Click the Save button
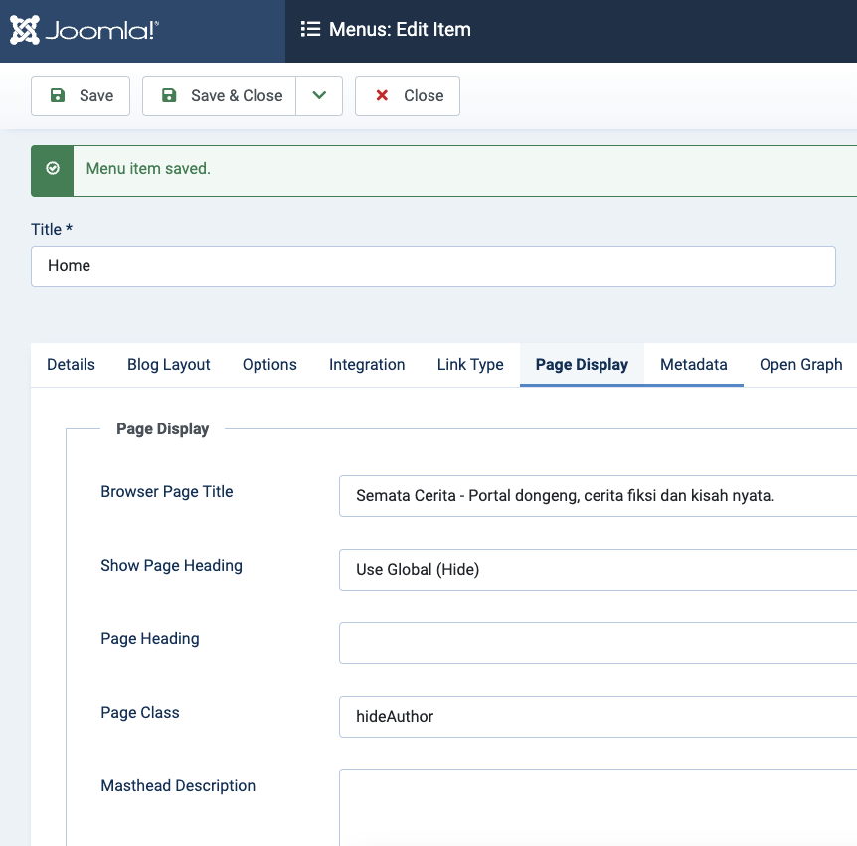 [81, 95]
